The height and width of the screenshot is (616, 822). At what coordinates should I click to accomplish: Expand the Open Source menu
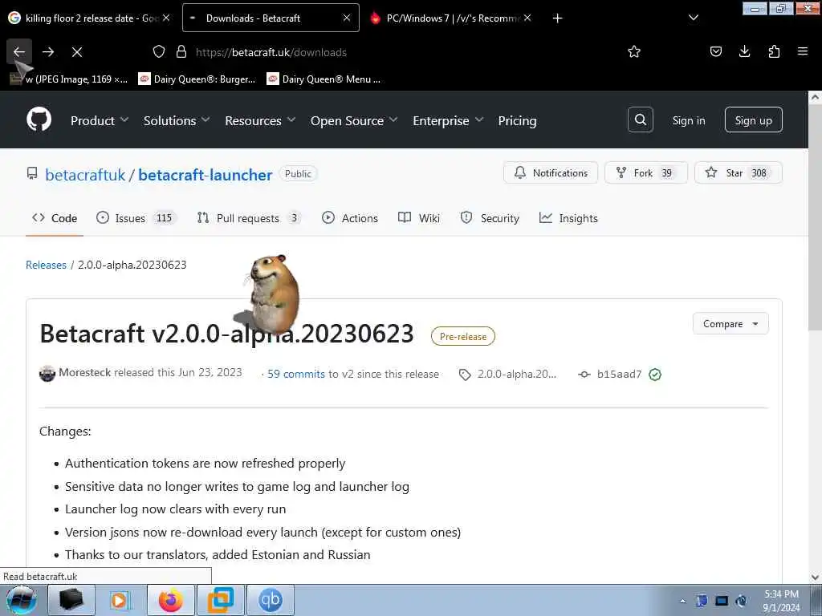pos(354,120)
